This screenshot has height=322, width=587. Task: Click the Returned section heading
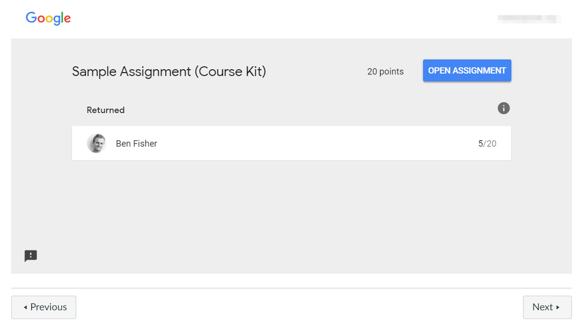pos(106,110)
